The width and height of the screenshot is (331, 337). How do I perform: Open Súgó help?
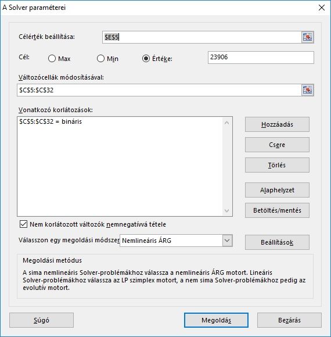tap(41, 320)
